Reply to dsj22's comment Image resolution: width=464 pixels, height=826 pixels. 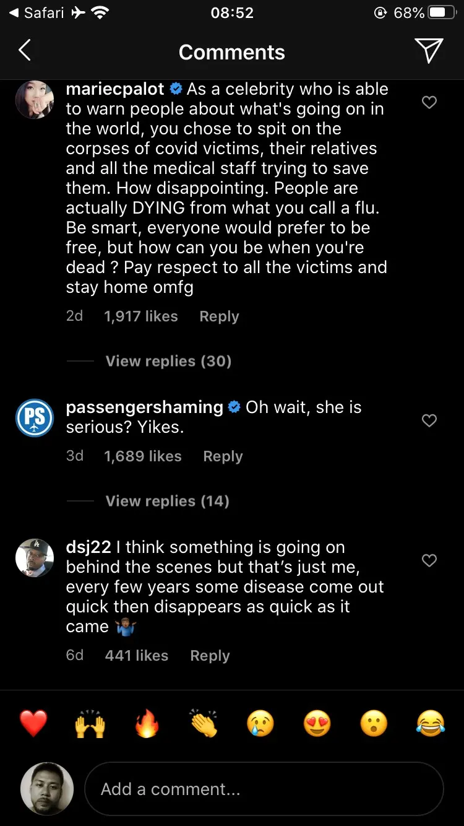[210, 656]
